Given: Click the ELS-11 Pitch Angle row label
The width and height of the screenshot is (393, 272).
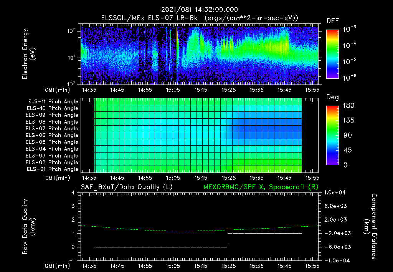Looking at the screenshot, I should coord(53,102).
